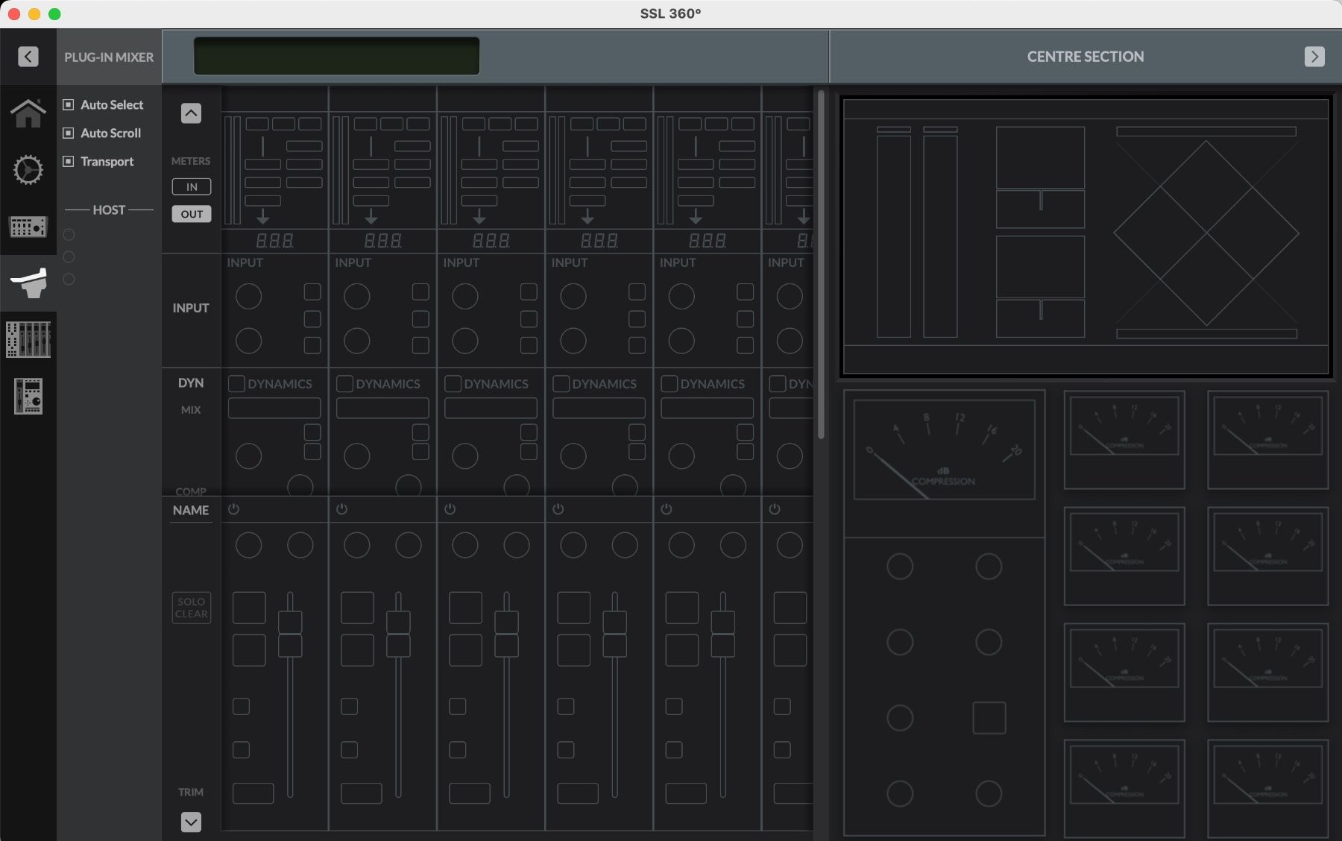The height and width of the screenshot is (841, 1342).
Task: Toggle power icon on third channel strip
Action: coord(450,509)
